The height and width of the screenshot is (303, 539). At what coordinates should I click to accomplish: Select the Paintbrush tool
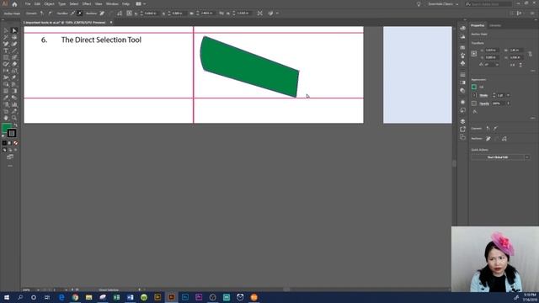coord(14,57)
